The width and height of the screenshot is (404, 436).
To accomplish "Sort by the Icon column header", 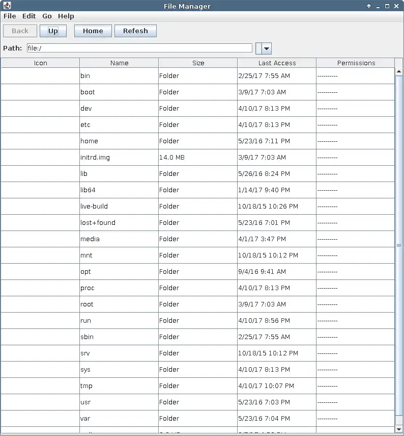I will pyautogui.click(x=41, y=63).
